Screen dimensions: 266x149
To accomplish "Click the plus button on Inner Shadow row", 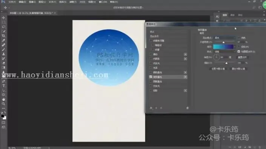I will coord(185,59).
